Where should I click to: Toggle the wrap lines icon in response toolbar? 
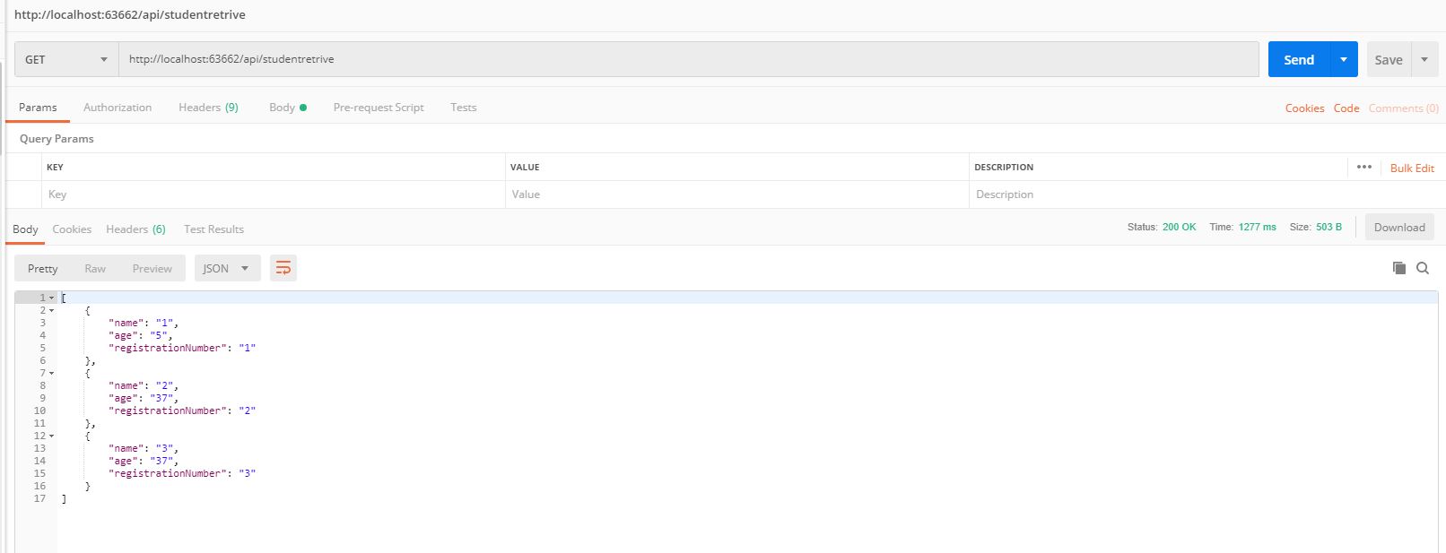click(x=283, y=268)
